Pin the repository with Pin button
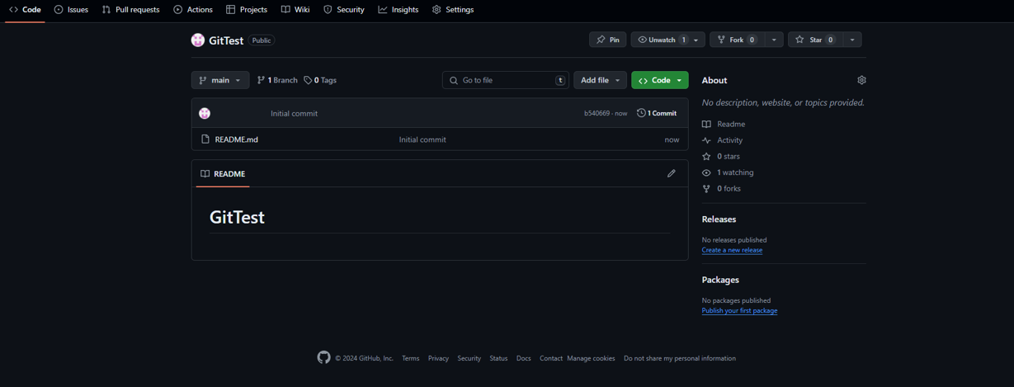 (x=608, y=40)
